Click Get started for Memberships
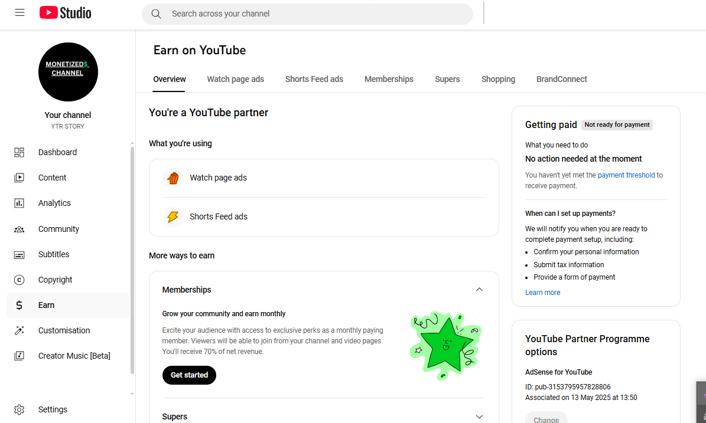This screenshot has height=423, width=706. point(189,375)
